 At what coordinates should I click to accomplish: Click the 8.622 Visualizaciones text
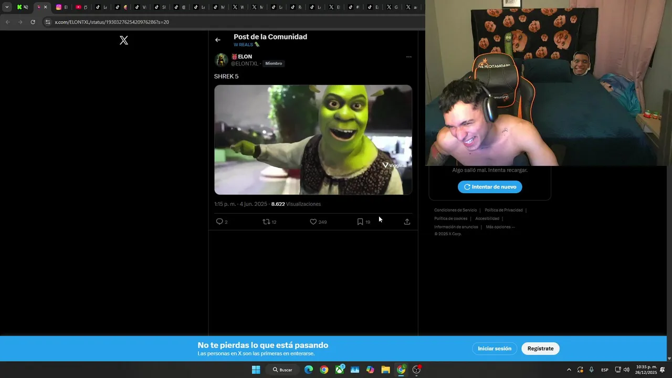click(x=296, y=204)
